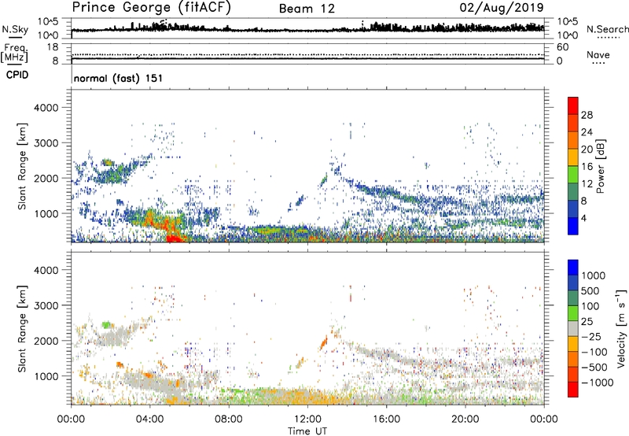Image resolution: width=629 pixels, height=436 pixels.
Task: Click the '2000' tick on velocity panel
Action: tap(46, 341)
